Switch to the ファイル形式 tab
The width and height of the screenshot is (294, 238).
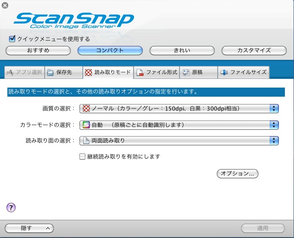pyautogui.click(x=157, y=72)
